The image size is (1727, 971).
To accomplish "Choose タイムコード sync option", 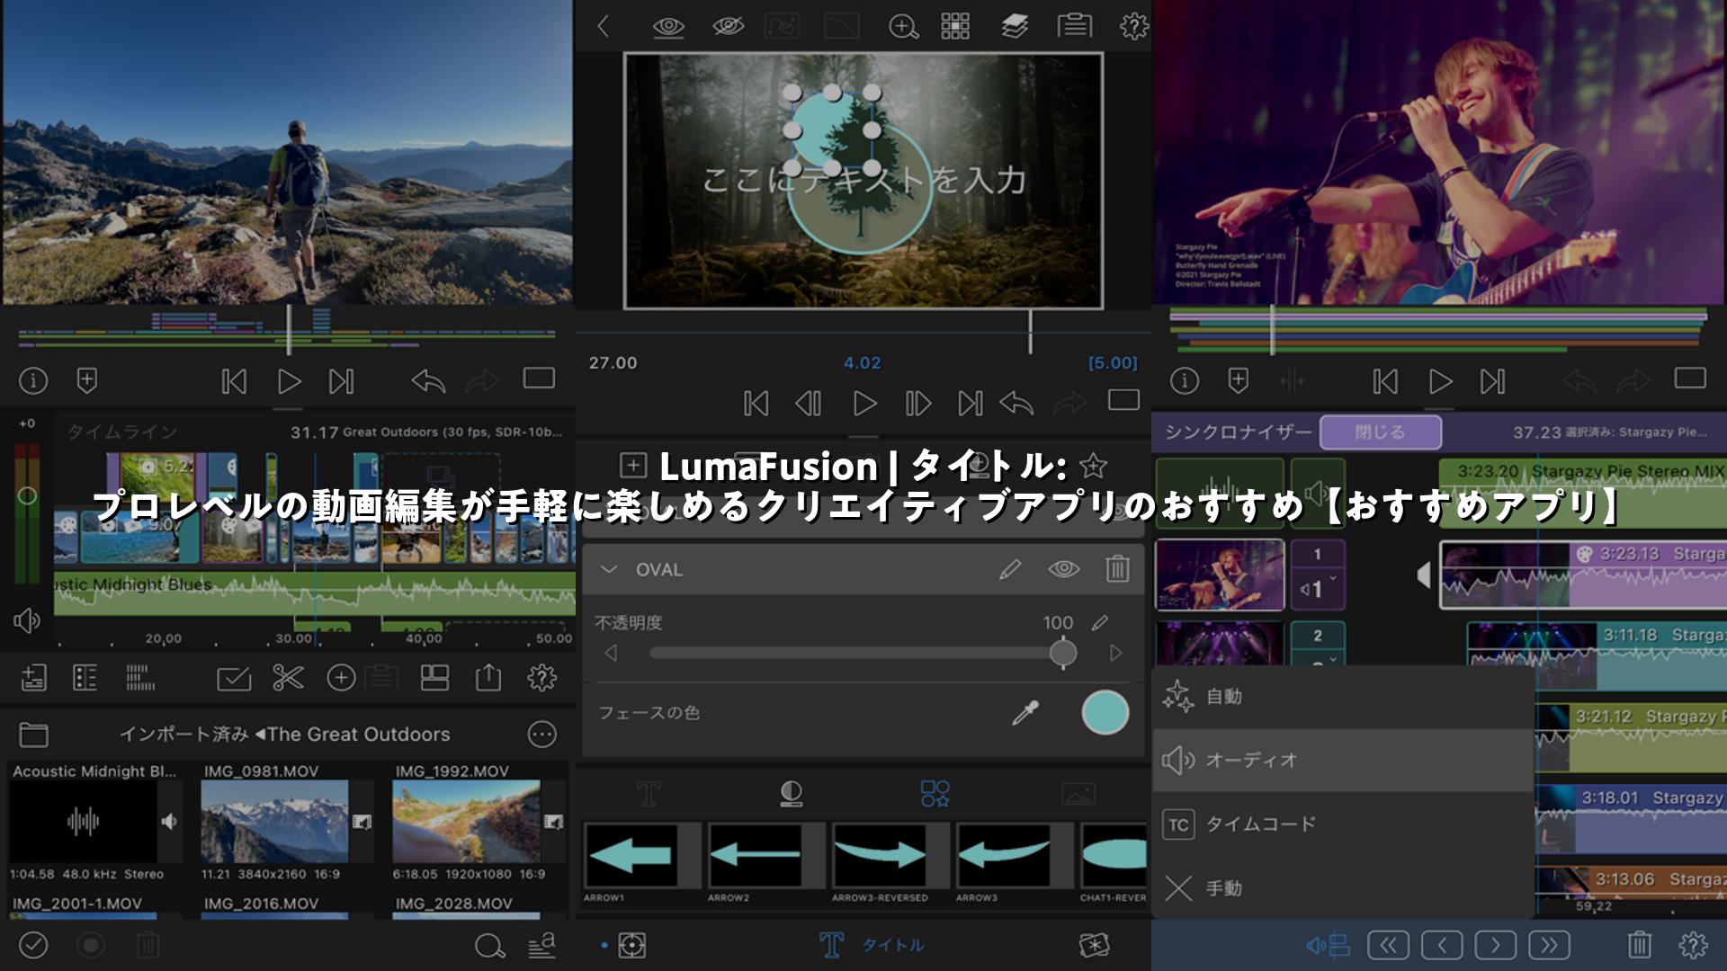I will click(1343, 824).
